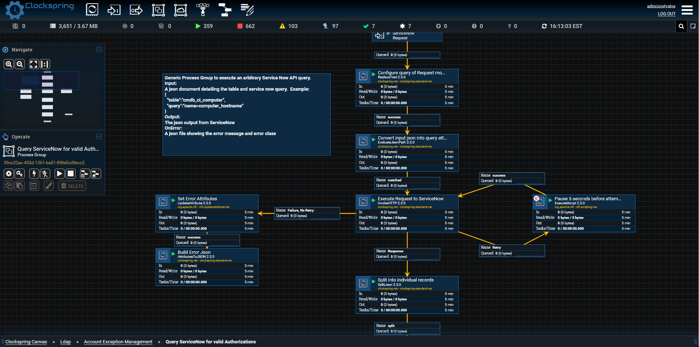Go to Account Exception Management breadcrumb
Image resolution: width=699 pixels, height=347 pixels.
(118, 342)
